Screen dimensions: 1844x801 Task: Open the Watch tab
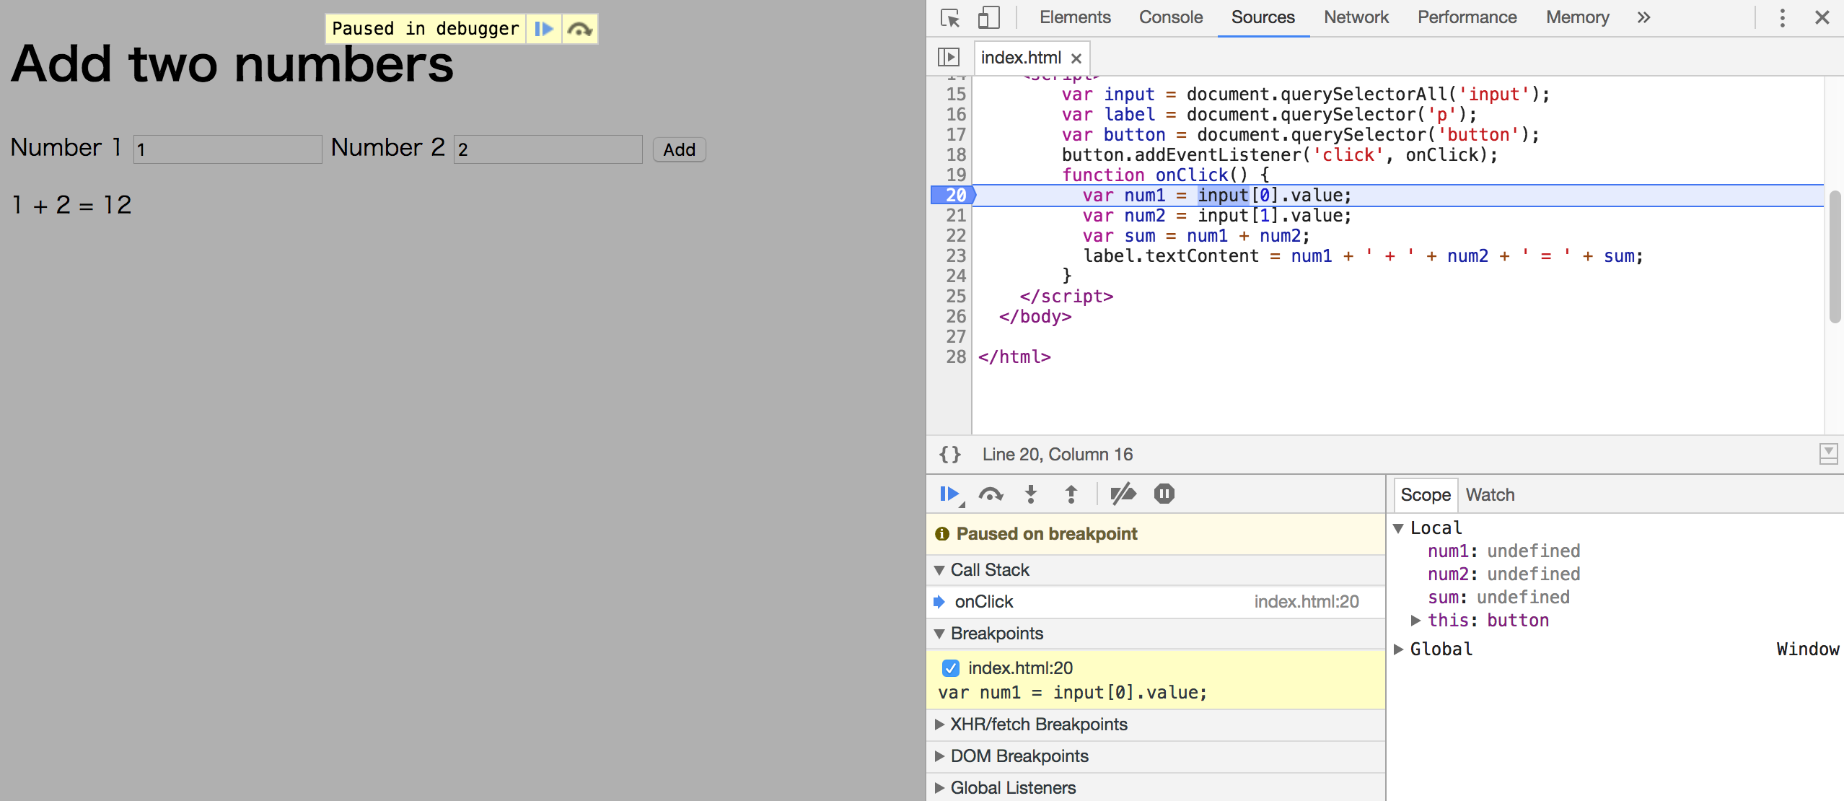tap(1490, 495)
